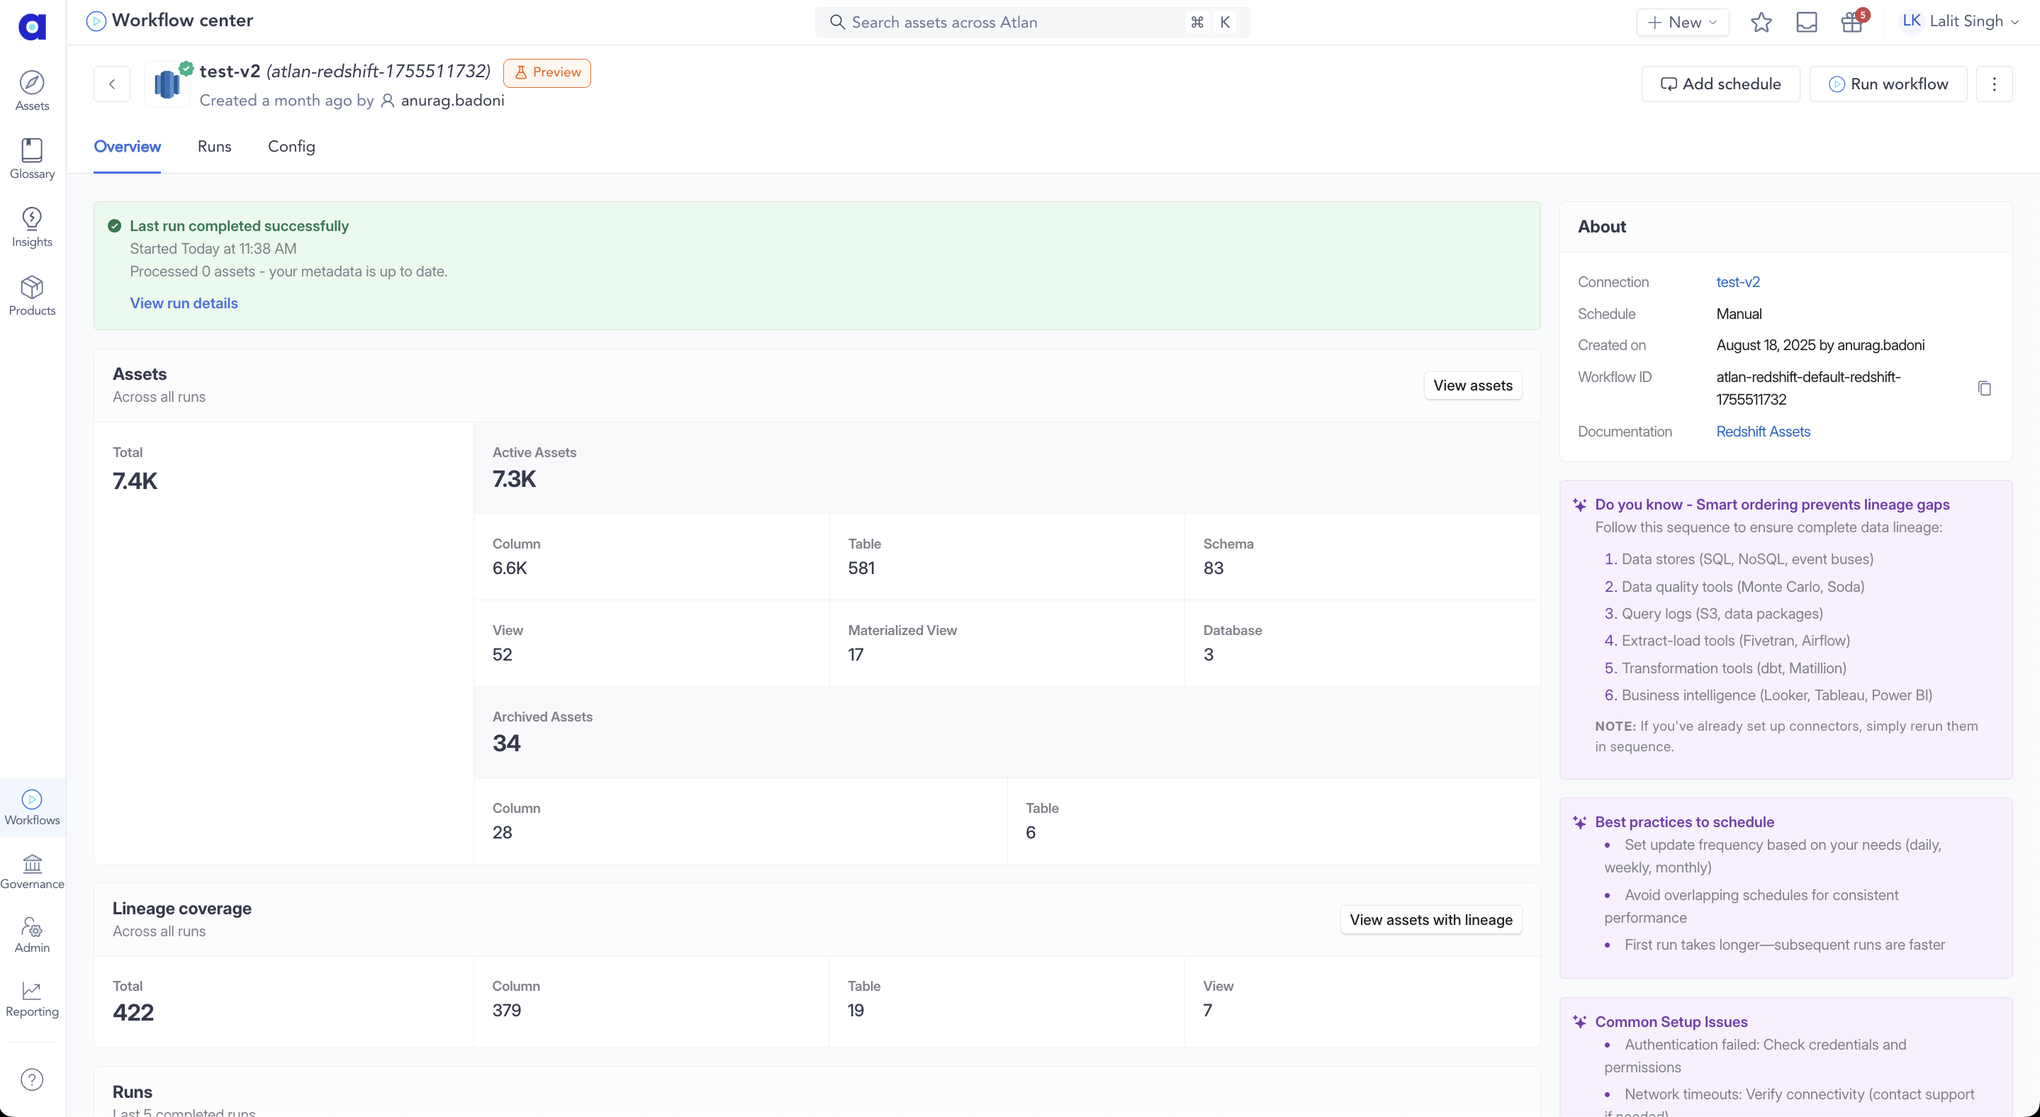The height and width of the screenshot is (1117, 2040).
Task: Click the lineage Total 422 value
Action: click(x=133, y=1013)
